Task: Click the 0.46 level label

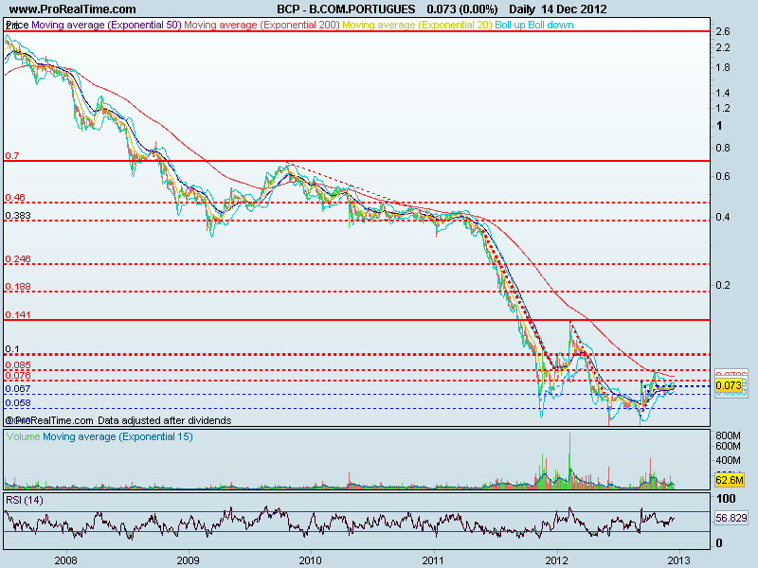Action: point(15,197)
